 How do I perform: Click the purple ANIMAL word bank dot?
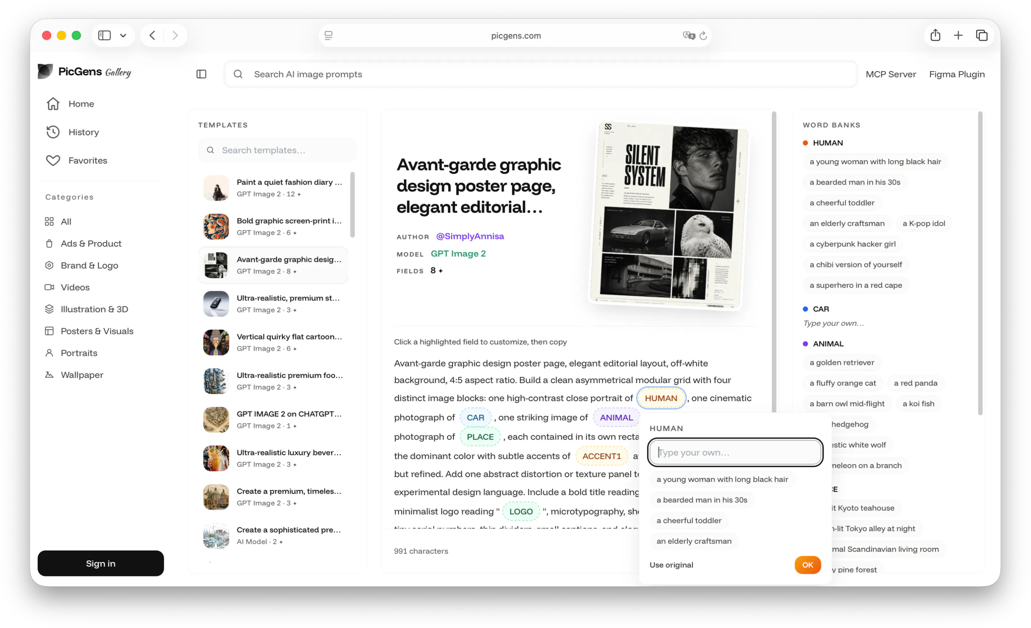pos(805,344)
